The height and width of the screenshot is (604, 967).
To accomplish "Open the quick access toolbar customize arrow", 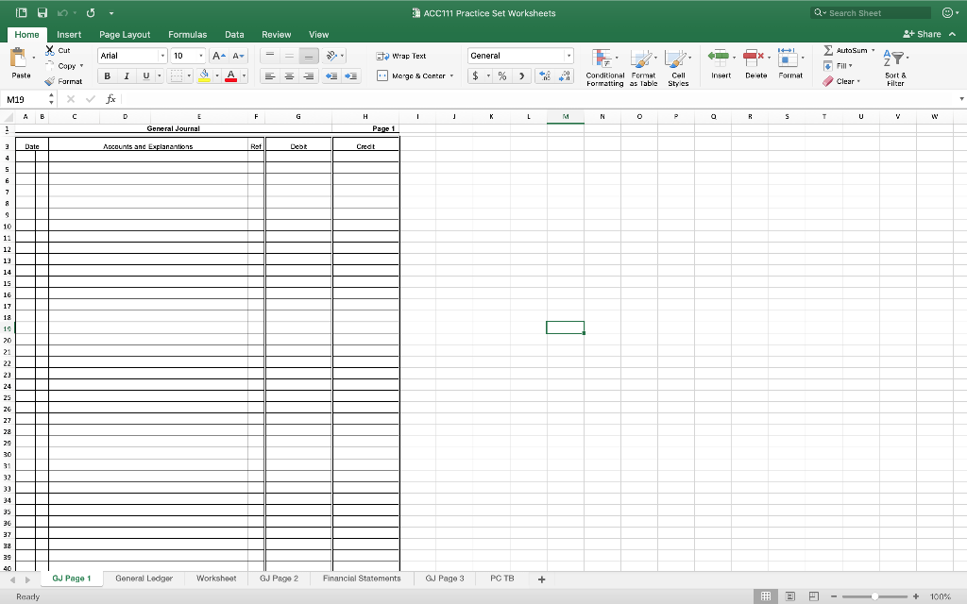I will (x=111, y=13).
